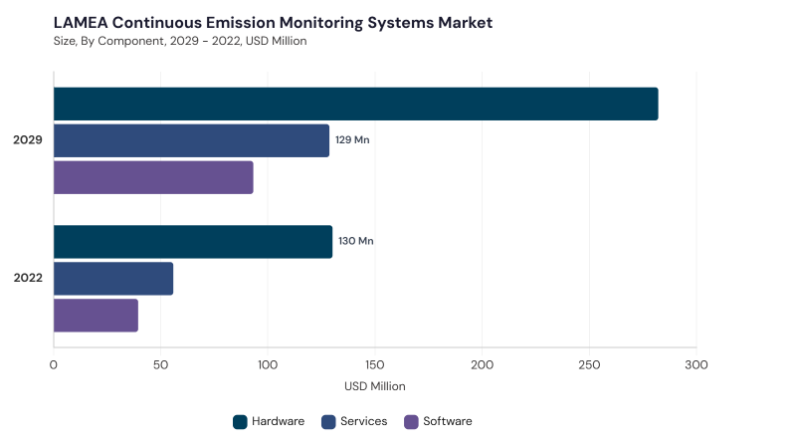Image resolution: width=796 pixels, height=448 pixels.
Task: Select the 2029 Hardware bar
Action: [356, 105]
